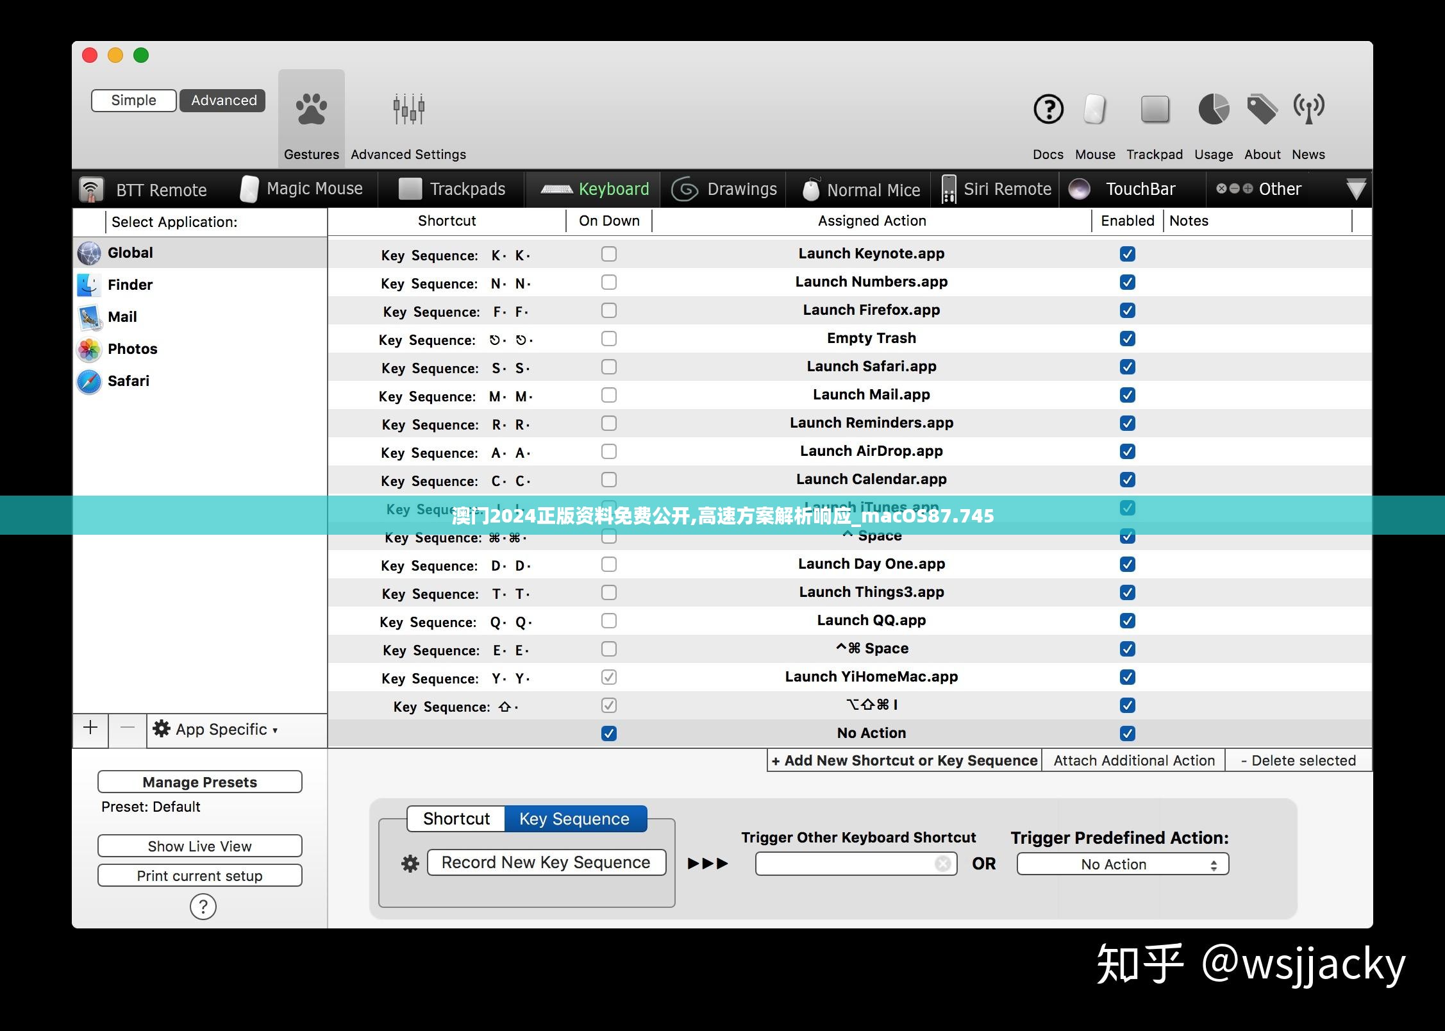The width and height of the screenshot is (1445, 1031).
Task: Disable Enabled checkbox for Empty Trash
Action: point(1128,339)
